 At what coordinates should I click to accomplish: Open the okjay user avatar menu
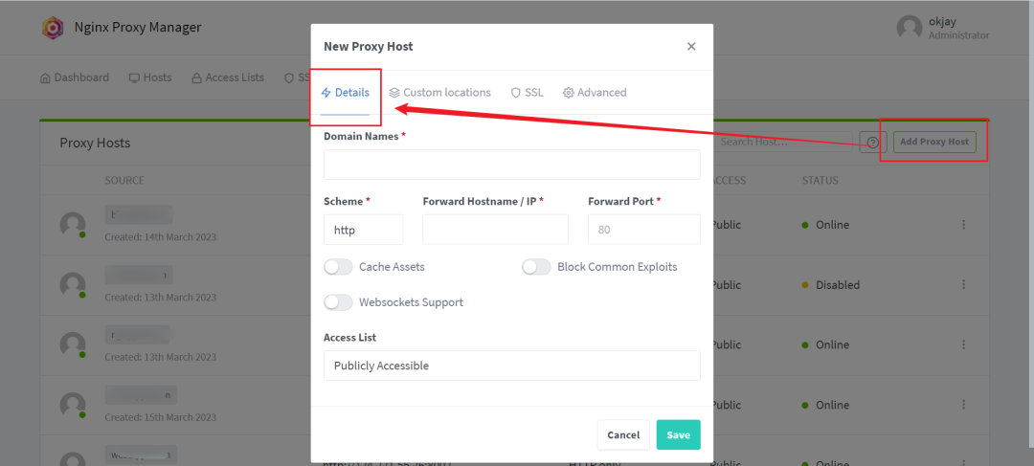coord(910,27)
